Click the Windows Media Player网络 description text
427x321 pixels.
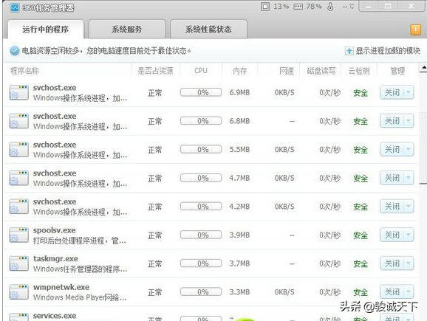[x=80, y=297]
